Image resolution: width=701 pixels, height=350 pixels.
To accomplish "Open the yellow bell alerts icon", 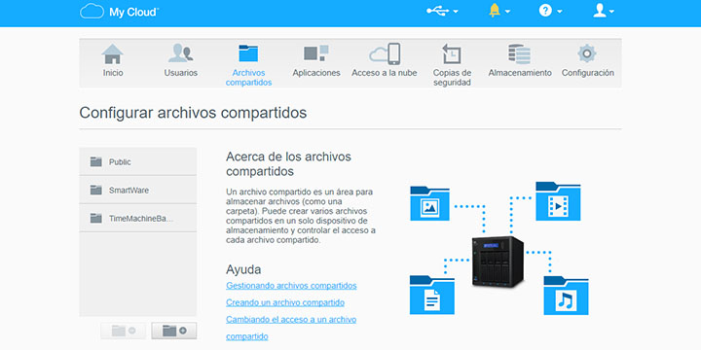I will [495, 11].
